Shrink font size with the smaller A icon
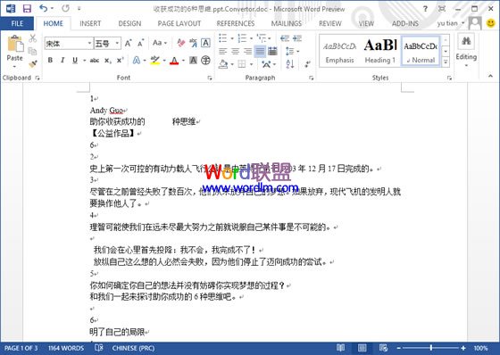500x355 pixels. pos(140,43)
